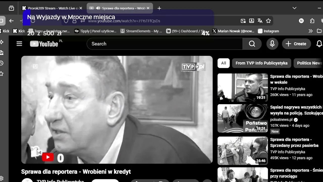The image size is (323, 182).
Task: Bookmark this page with the star icon
Action: (268, 21)
